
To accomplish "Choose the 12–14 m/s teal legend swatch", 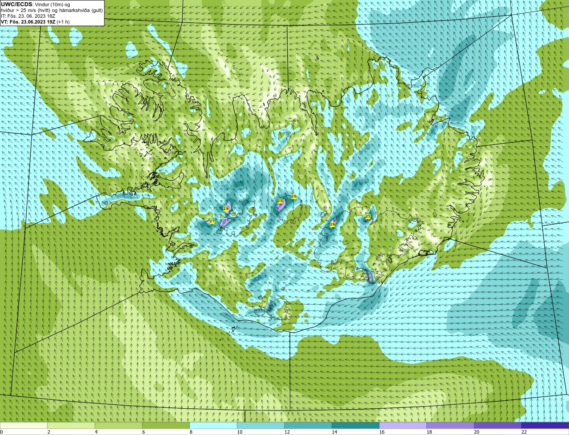I will point(308,425).
